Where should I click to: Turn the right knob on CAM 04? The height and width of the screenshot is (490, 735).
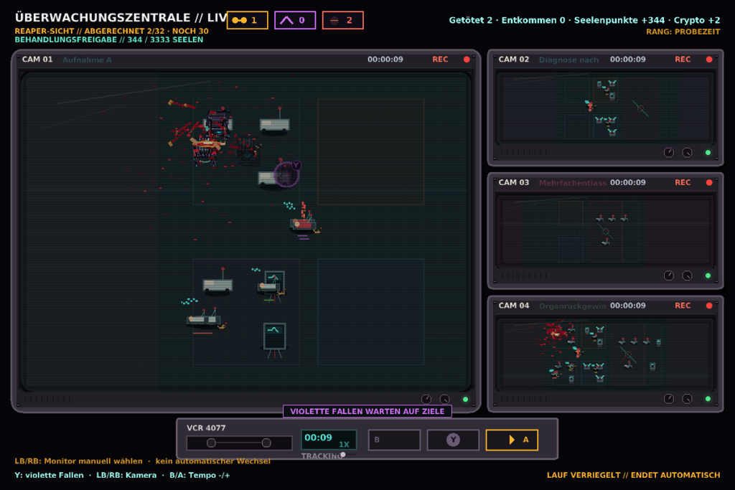[687, 399]
